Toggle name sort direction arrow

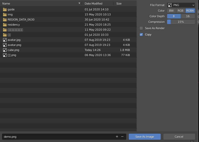pos(79,4)
